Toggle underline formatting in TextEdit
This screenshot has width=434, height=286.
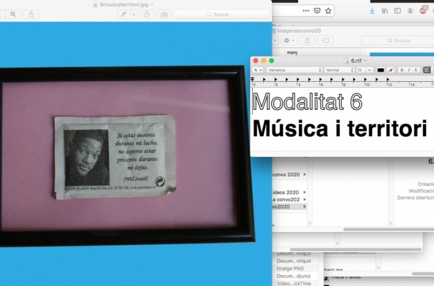(x=416, y=70)
